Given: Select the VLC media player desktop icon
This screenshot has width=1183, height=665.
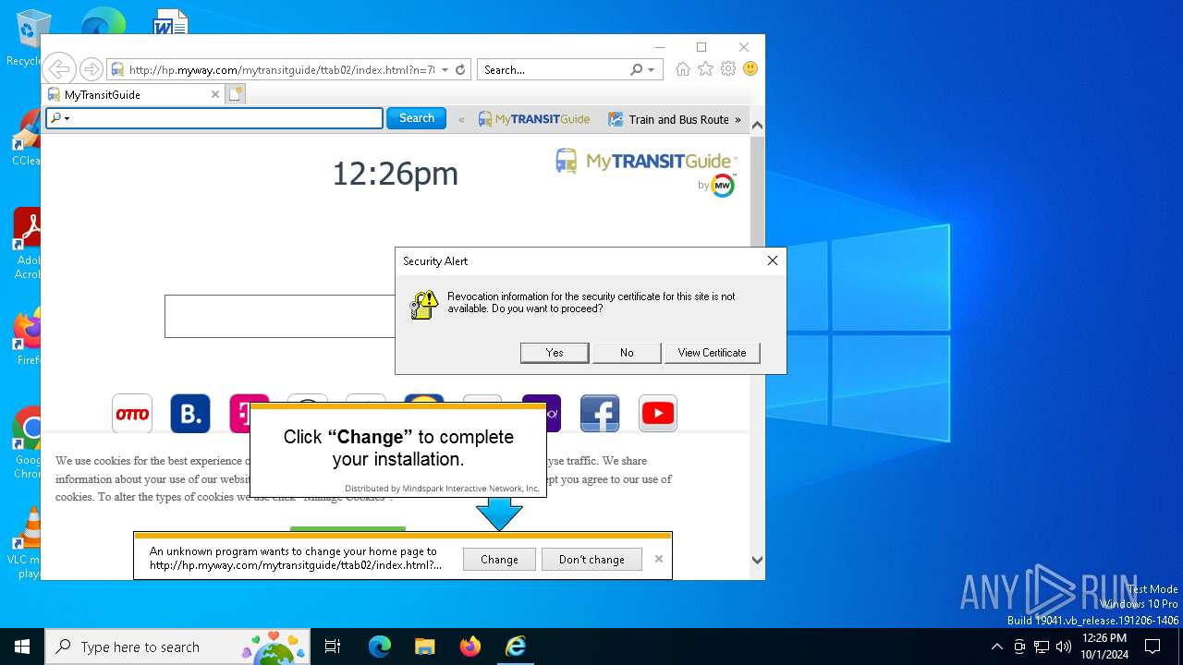Looking at the screenshot, I should click(x=26, y=543).
